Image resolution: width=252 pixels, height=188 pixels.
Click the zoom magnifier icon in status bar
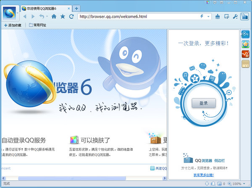[230, 184]
